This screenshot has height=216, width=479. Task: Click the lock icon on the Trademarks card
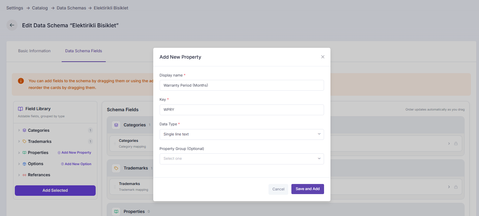click(456, 187)
